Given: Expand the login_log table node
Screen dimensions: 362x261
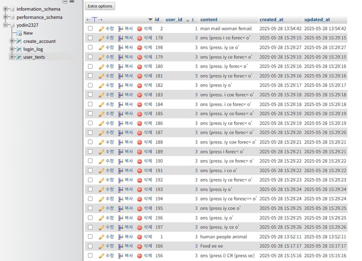Looking at the screenshot, I should 12,49.
